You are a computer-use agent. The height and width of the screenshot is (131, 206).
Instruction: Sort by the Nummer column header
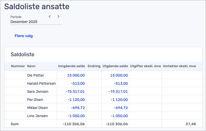(x=18, y=66)
